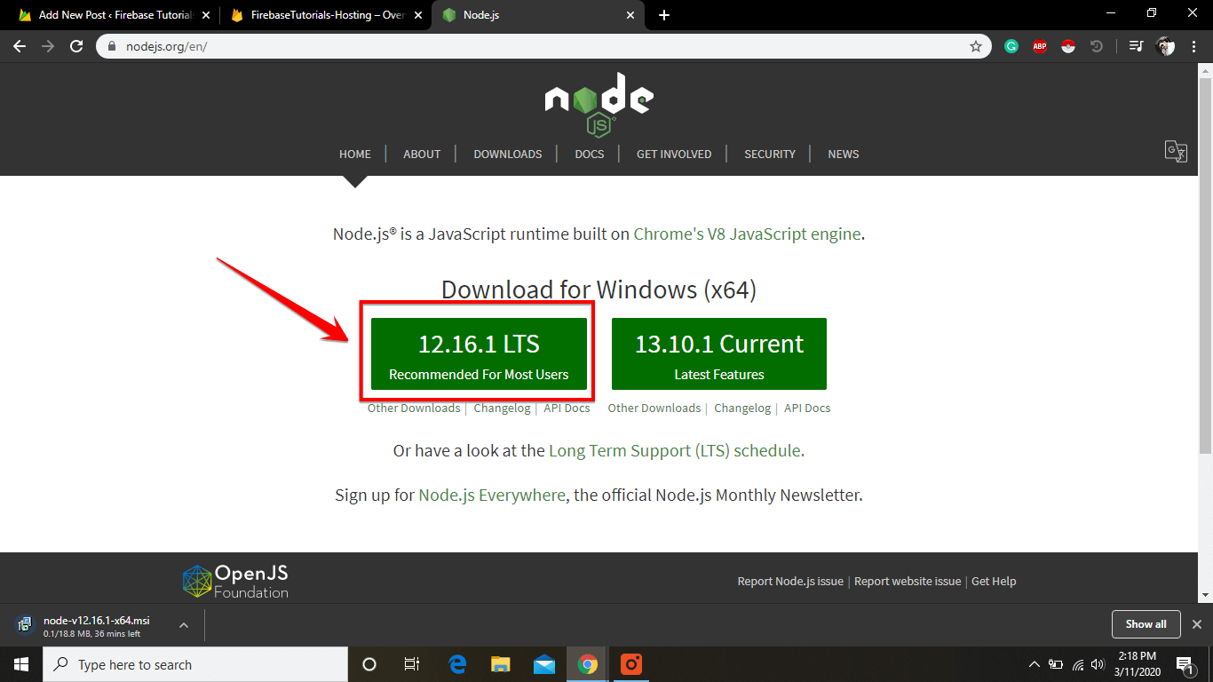Launch Microsoft Edge from the taskbar
The image size is (1213, 682).
(x=458, y=664)
